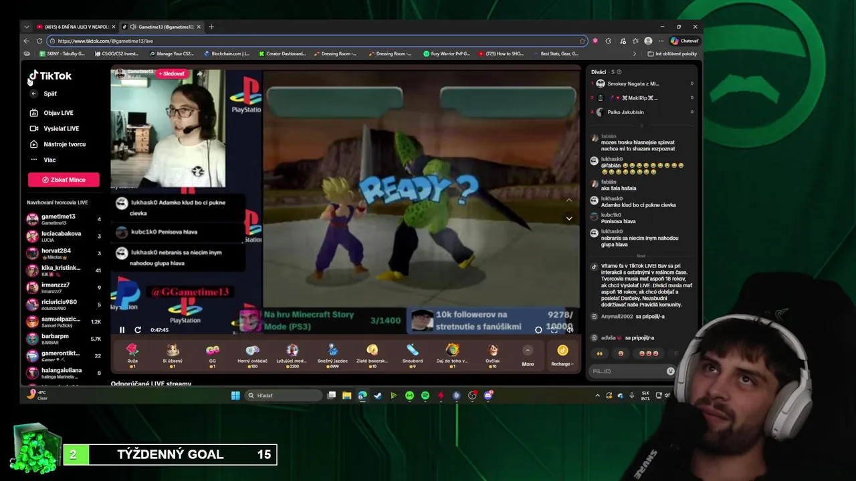Toggle fullscreen on the video
Viewport: 856px width, 481px height.
click(x=554, y=329)
